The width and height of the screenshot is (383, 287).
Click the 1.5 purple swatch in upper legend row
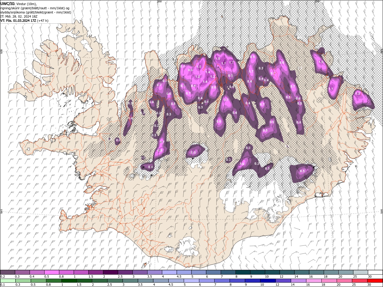pyautogui.click(x=95, y=272)
